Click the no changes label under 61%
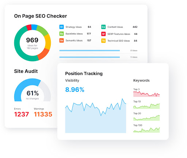Viewport: 187px width, 158px height. tap(33, 99)
